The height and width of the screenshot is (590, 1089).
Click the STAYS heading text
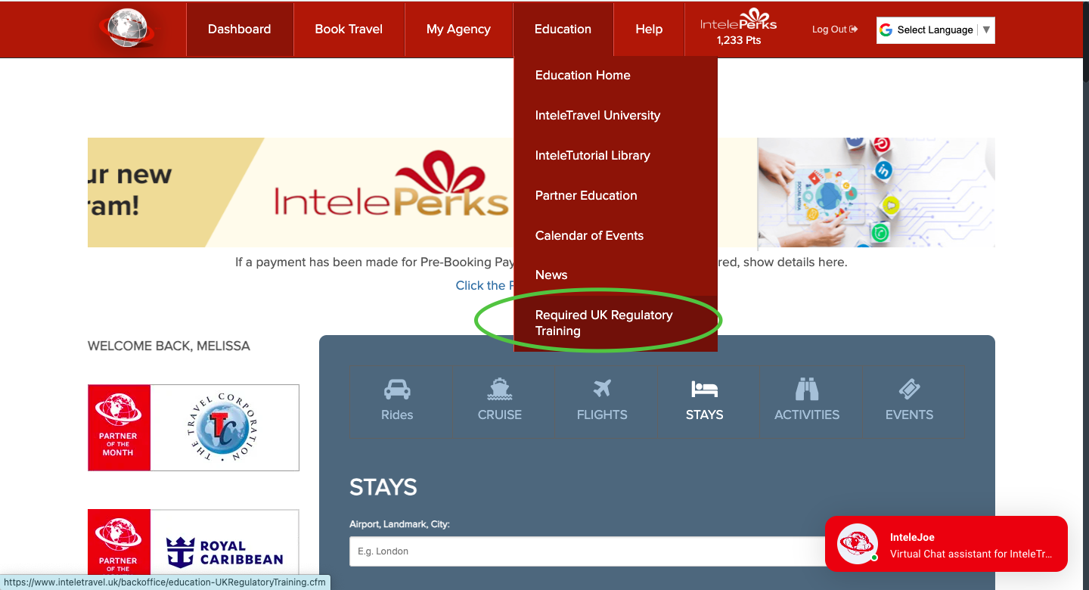[383, 486]
